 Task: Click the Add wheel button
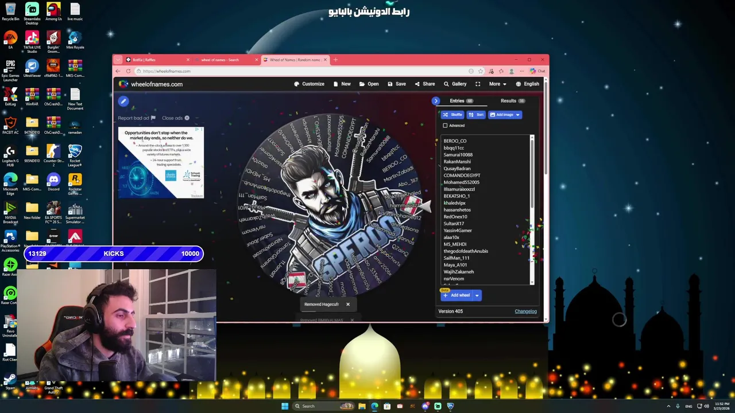click(457, 295)
